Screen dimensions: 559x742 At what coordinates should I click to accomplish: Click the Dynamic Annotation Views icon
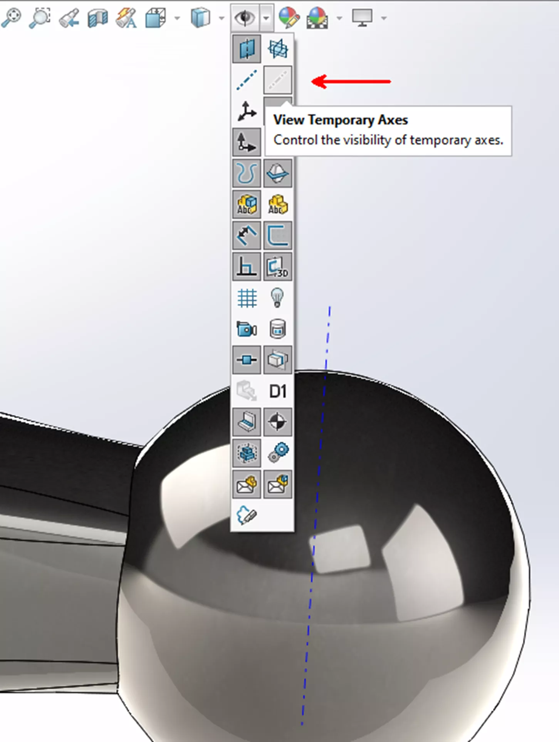(126, 18)
